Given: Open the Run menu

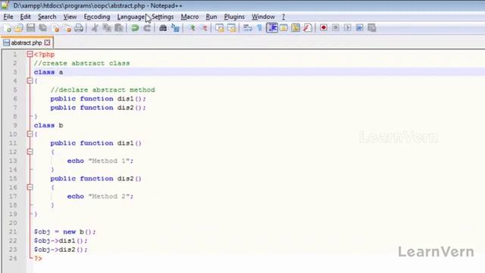Looking at the screenshot, I should [x=211, y=17].
